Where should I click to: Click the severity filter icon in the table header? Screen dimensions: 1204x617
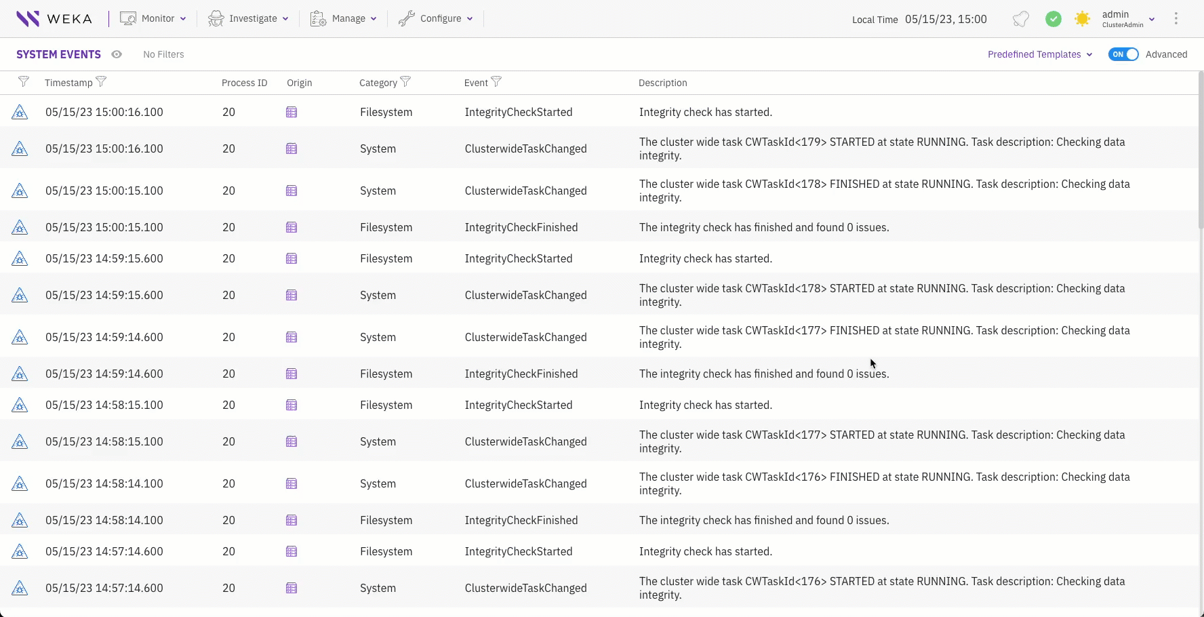coord(24,82)
